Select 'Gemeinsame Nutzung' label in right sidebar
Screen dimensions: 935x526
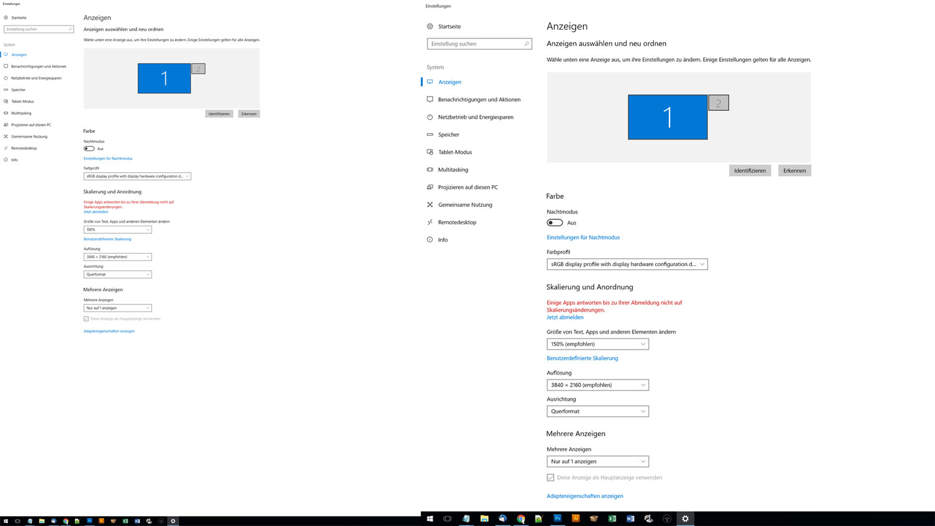click(465, 204)
